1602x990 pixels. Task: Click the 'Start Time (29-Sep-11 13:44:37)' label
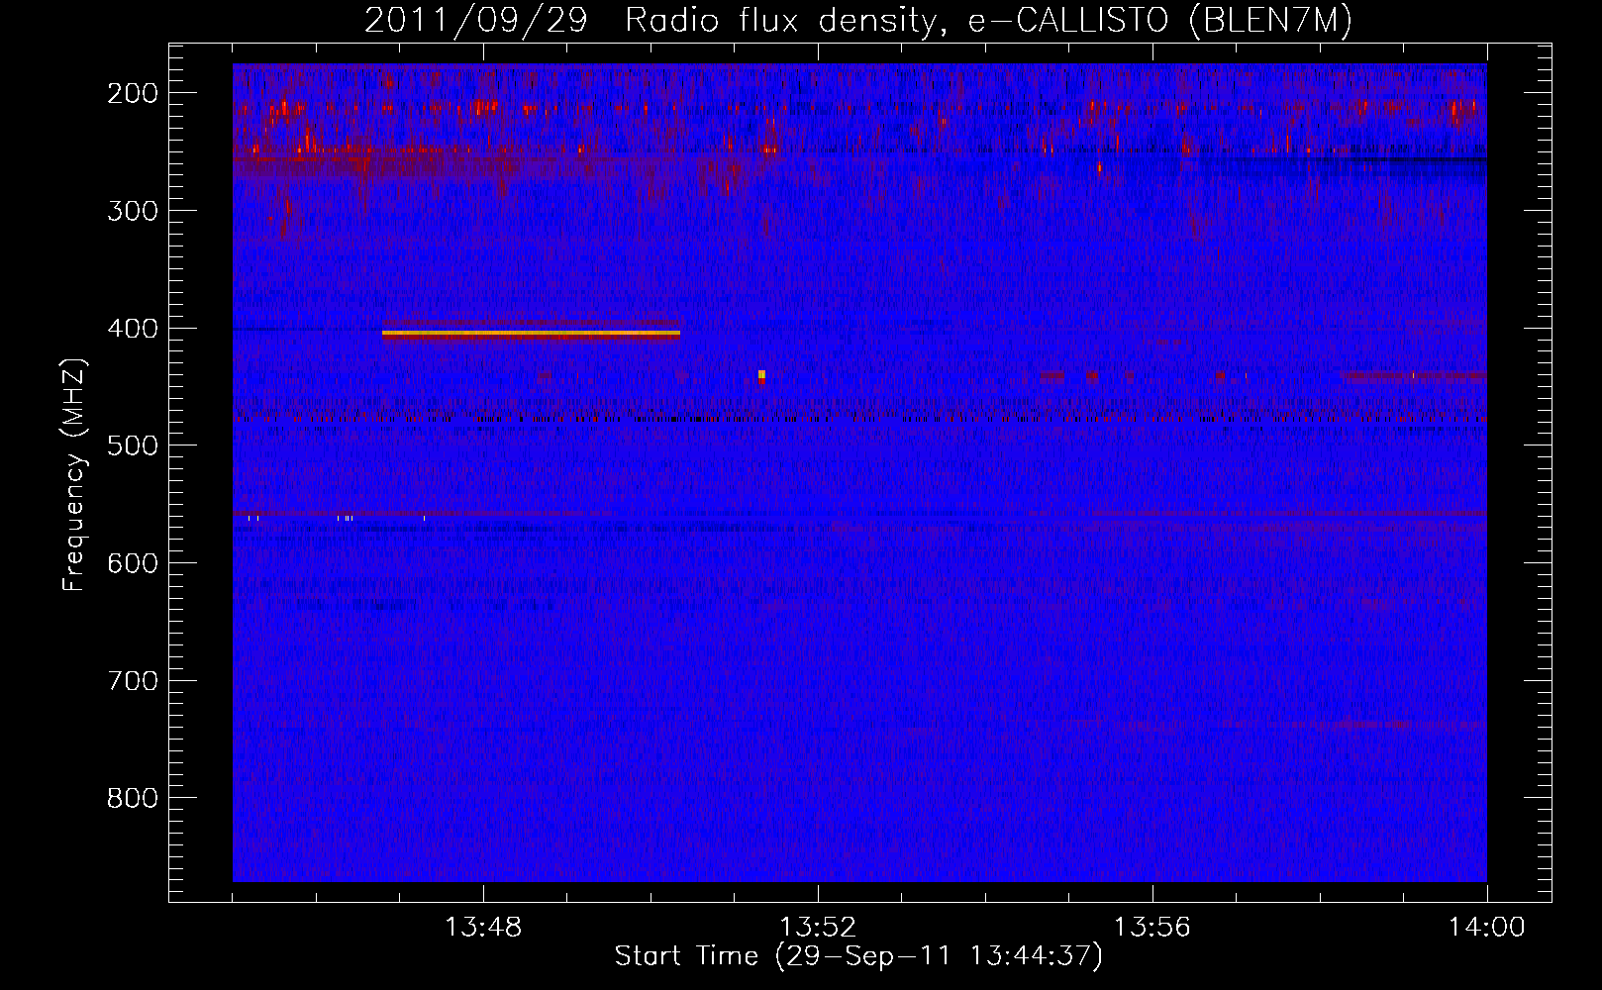pos(858,956)
